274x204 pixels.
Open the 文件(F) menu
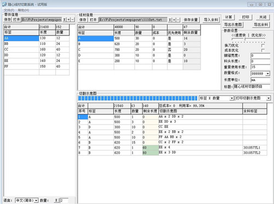9,10
